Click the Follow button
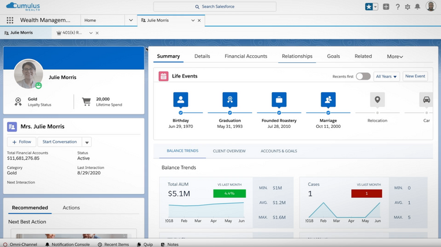The height and width of the screenshot is (247, 441). (22, 142)
